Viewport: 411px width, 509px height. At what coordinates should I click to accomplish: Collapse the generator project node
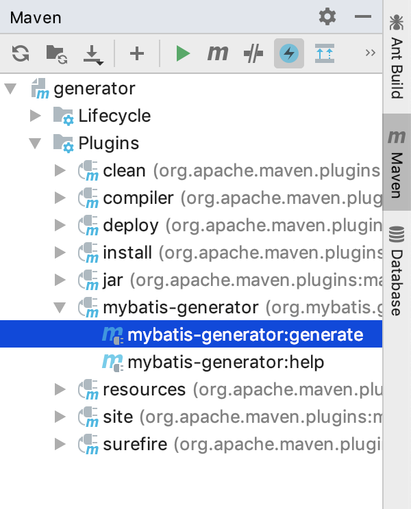click(x=11, y=89)
